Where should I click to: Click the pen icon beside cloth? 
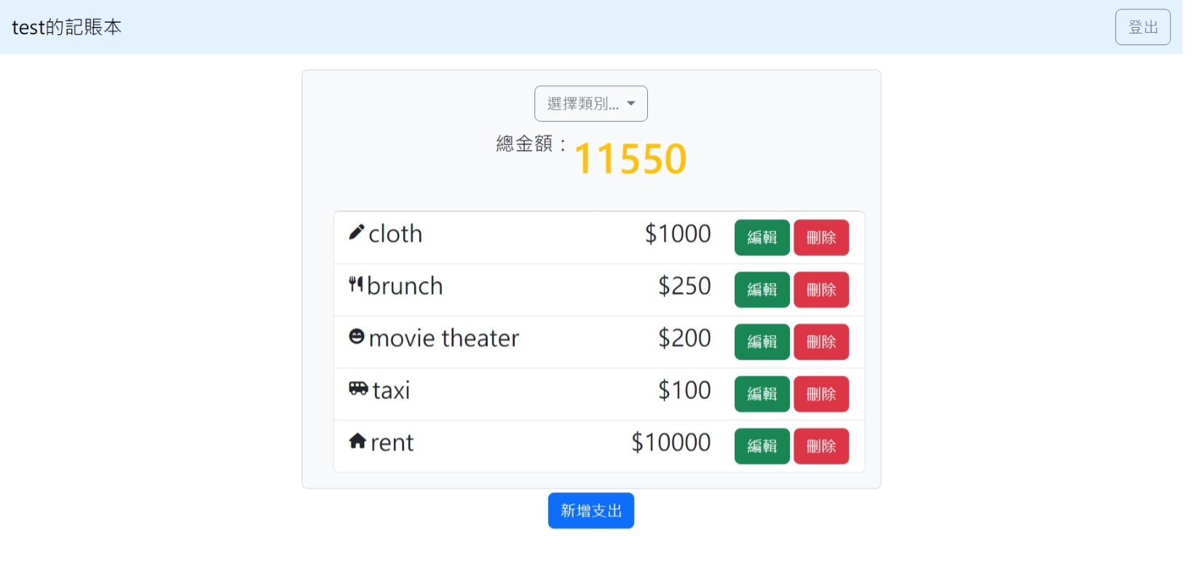[356, 232]
